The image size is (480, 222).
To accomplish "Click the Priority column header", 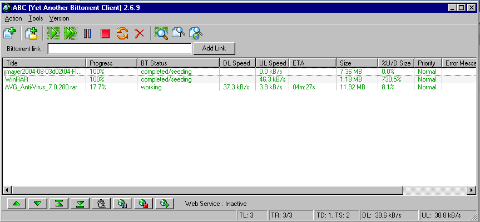I will (428, 63).
